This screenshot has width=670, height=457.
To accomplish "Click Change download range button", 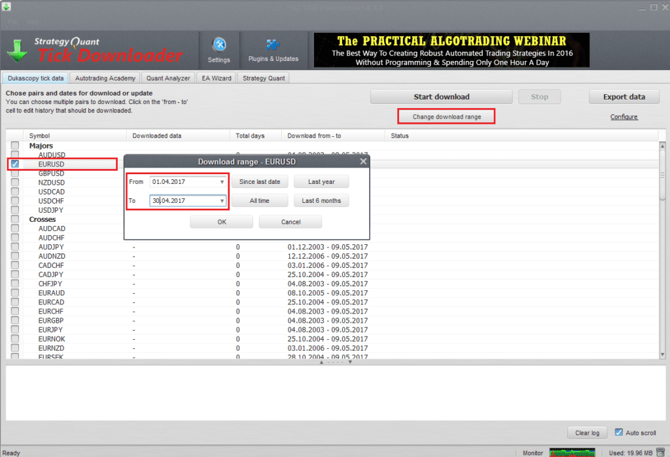I will (446, 117).
